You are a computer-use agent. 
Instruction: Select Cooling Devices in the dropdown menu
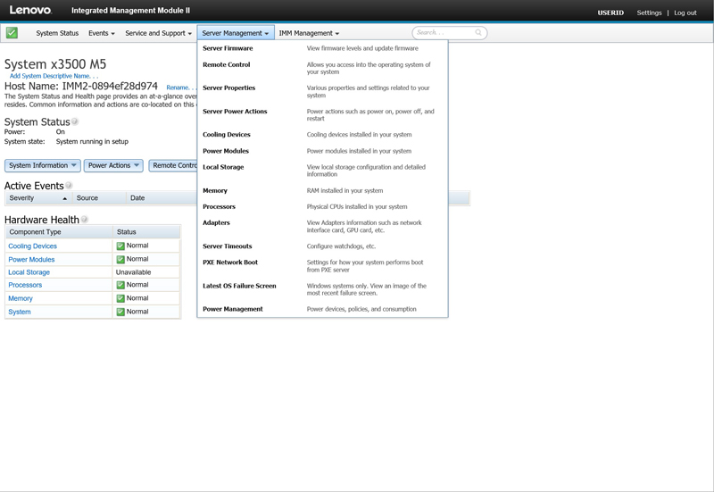(x=227, y=135)
